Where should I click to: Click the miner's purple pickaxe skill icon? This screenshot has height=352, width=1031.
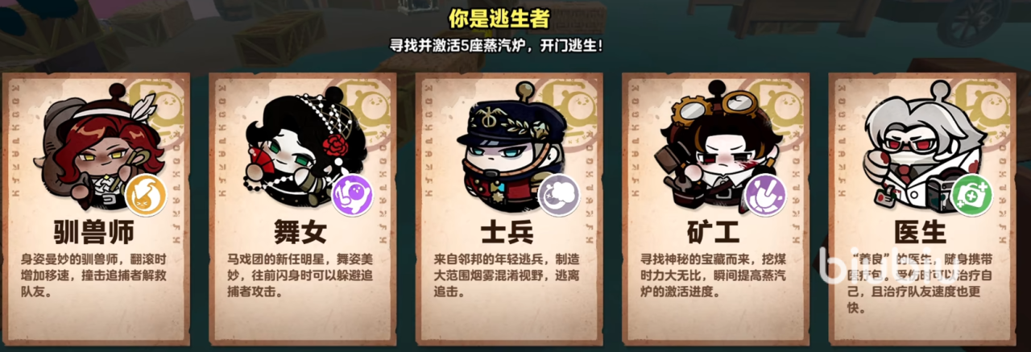pos(765,195)
